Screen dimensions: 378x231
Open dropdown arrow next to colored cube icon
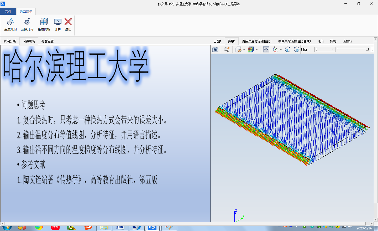point(257,49)
